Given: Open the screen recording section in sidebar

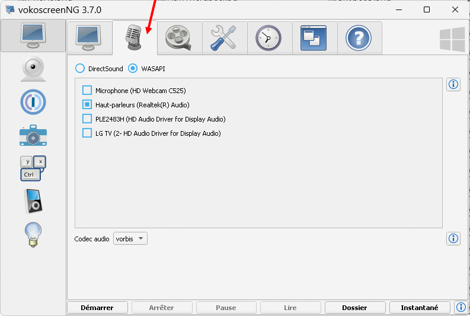Looking at the screenshot, I should coord(33,36).
